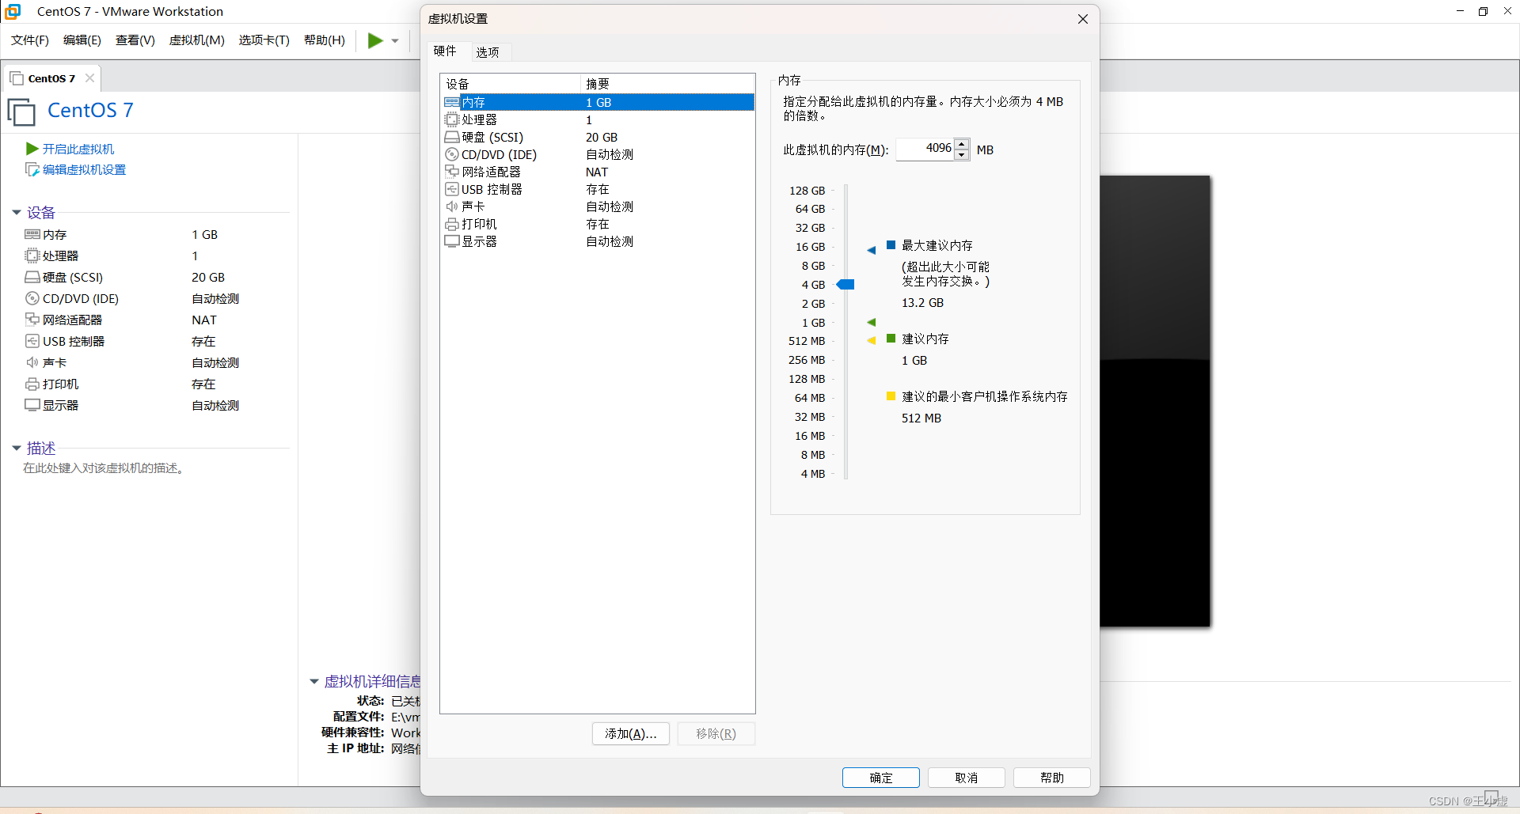Click the 摘要 column header in device list
1520x814 pixels.
tap(667, 83)
